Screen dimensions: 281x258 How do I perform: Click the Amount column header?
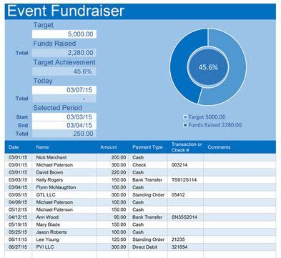click(x=109, y=147)
